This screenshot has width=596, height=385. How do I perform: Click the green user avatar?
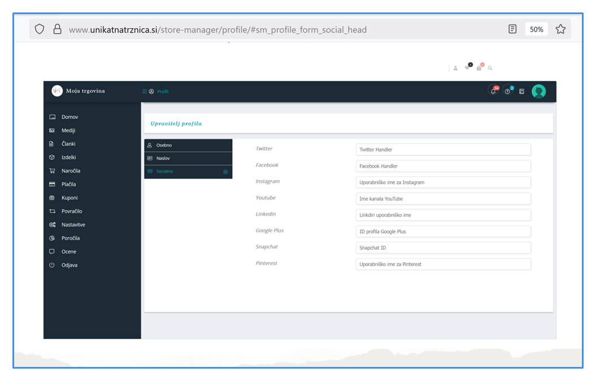coord(538,91)
